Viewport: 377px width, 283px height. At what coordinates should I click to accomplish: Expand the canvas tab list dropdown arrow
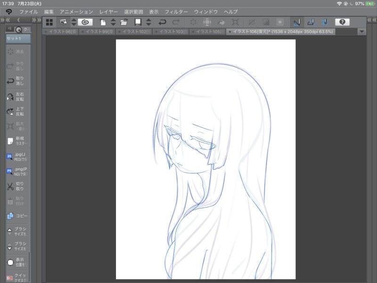click(361, 32)
